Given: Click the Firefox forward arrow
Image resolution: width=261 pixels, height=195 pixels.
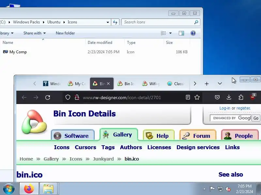Looking at the screenshot, I should click(x=36, y=97).
